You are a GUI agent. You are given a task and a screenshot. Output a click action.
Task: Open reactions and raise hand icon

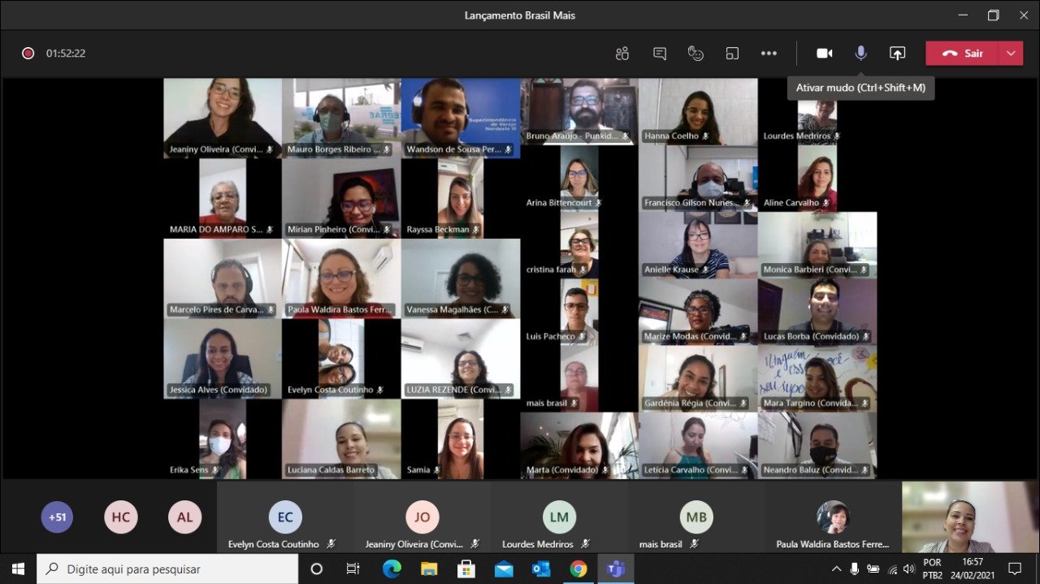click(x=695, y=54)
